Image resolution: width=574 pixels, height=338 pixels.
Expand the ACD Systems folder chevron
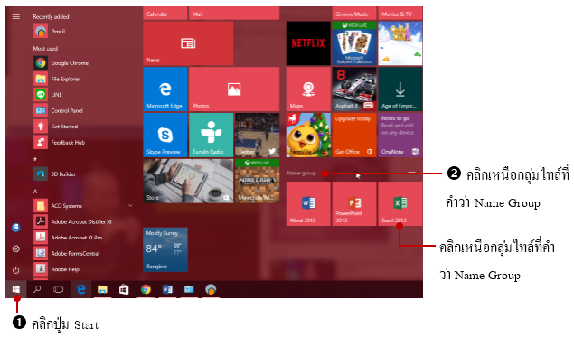[x=130, y=205]
